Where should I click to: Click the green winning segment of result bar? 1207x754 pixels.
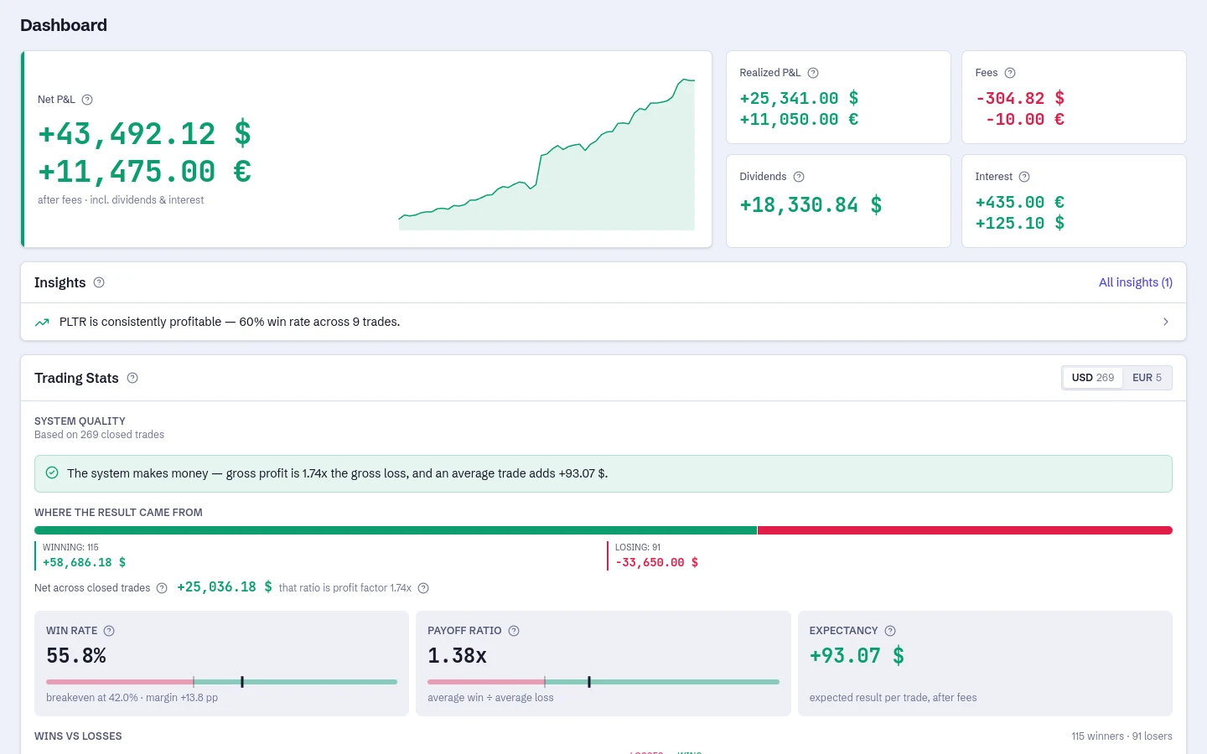pyautogui.click(x=396, y=530)
